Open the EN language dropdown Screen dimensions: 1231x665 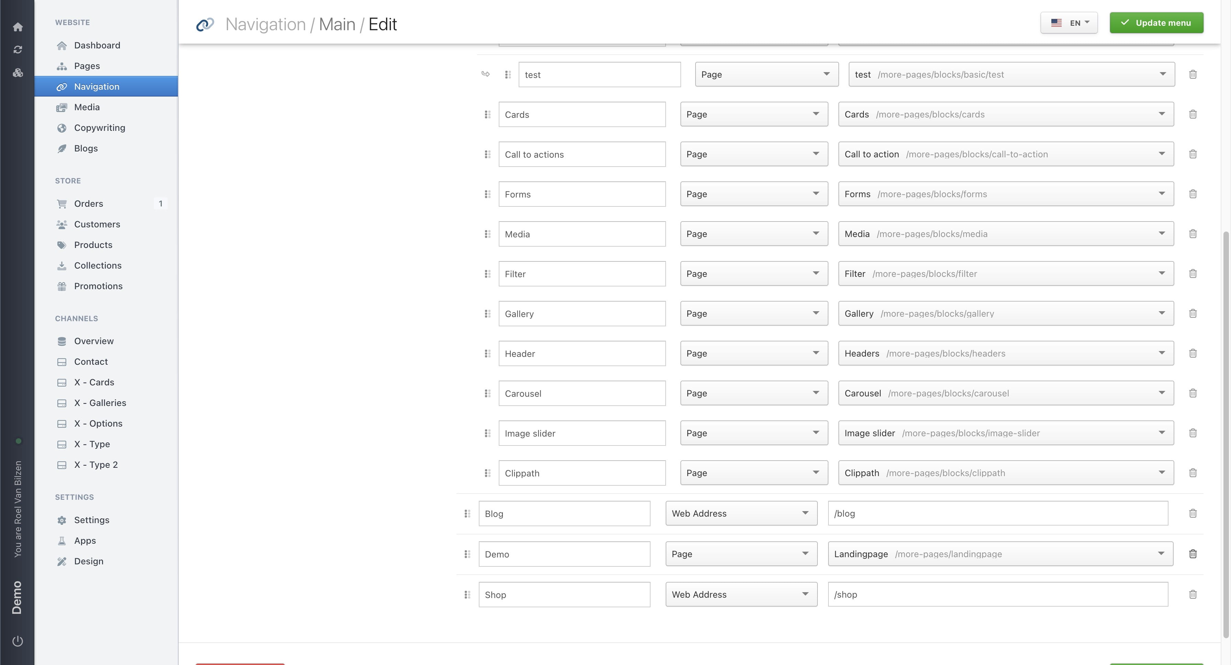[1069, 23]
